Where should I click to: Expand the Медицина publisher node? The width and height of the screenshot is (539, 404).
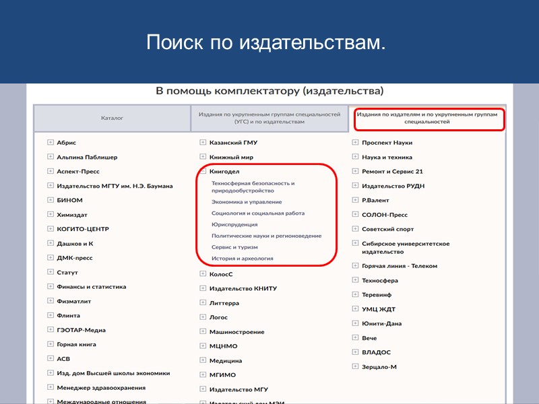[203, 360]
